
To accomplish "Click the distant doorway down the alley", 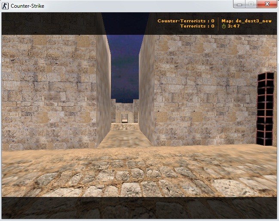I will (x=125, y=117).
